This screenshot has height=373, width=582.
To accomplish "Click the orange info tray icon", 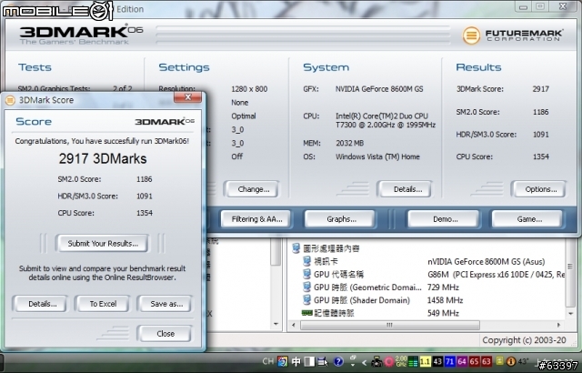I will (x=511, y=361).
